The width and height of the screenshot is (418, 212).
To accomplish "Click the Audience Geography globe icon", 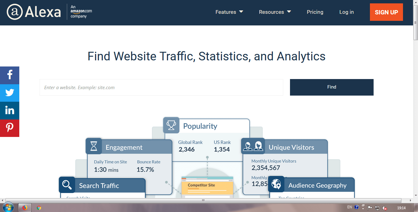I will (x=276, y=184).
